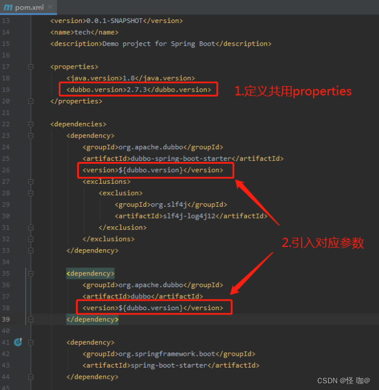Collapse the exclusion block at line 28

[31, 193]
